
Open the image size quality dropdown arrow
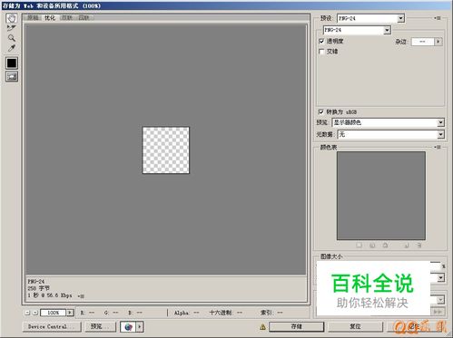click(x=441, y=277)
